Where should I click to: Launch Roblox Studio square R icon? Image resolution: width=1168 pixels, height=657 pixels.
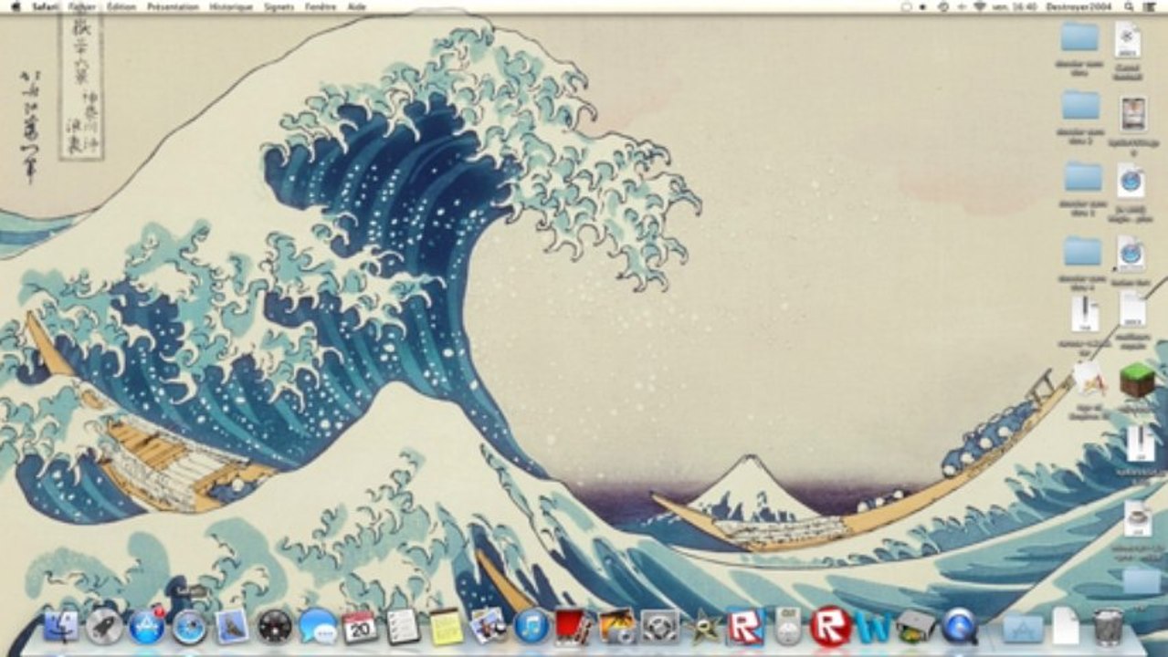pos(745,626)
